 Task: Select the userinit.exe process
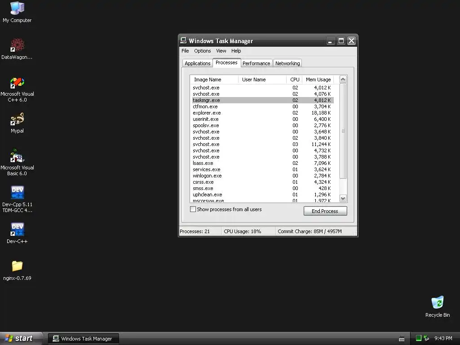click(263, 119)
